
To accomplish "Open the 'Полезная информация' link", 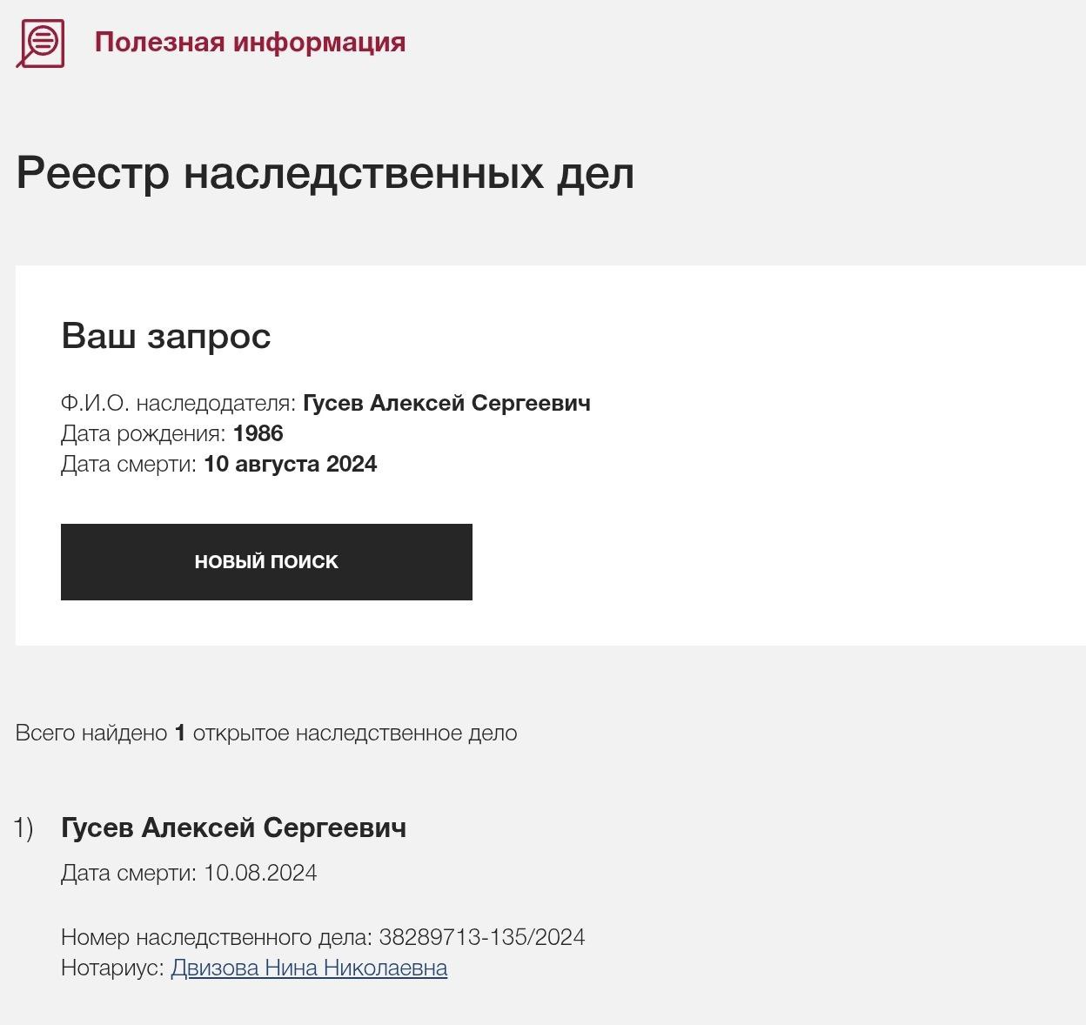I will click(250, 43).
